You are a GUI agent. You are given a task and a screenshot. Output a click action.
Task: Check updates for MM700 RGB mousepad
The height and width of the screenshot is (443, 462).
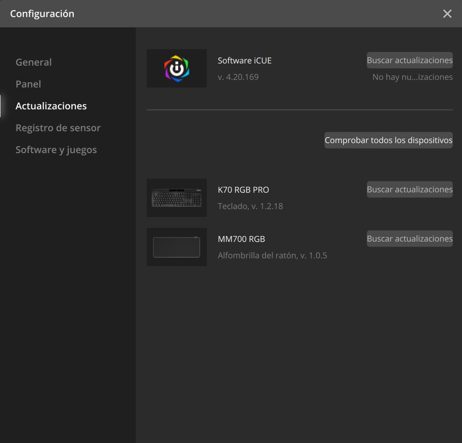(410, 238)
